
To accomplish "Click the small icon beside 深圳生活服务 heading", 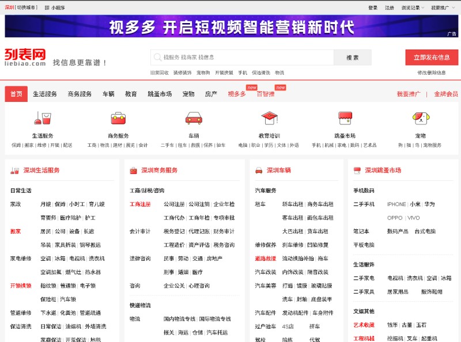I will point(15,170).
